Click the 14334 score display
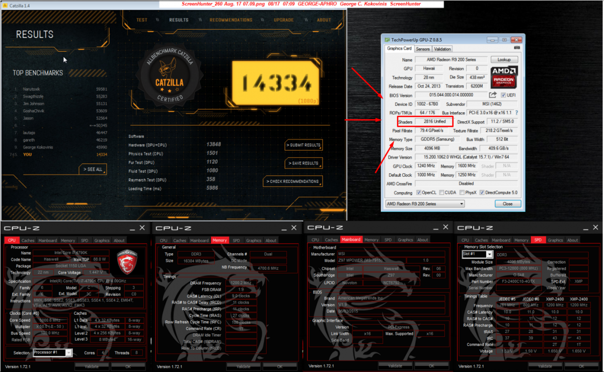The width and height of the screenshot is (604, 372). point(276,82)
